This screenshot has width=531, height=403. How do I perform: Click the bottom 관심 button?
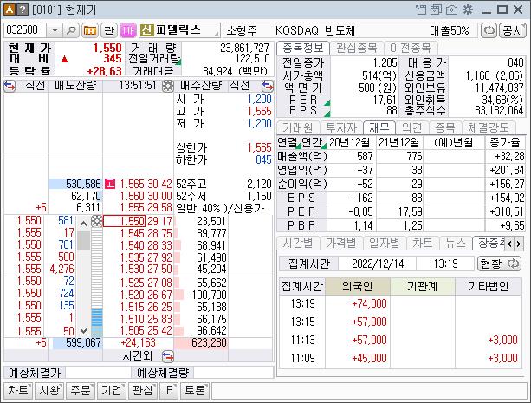tap(143, 390)
